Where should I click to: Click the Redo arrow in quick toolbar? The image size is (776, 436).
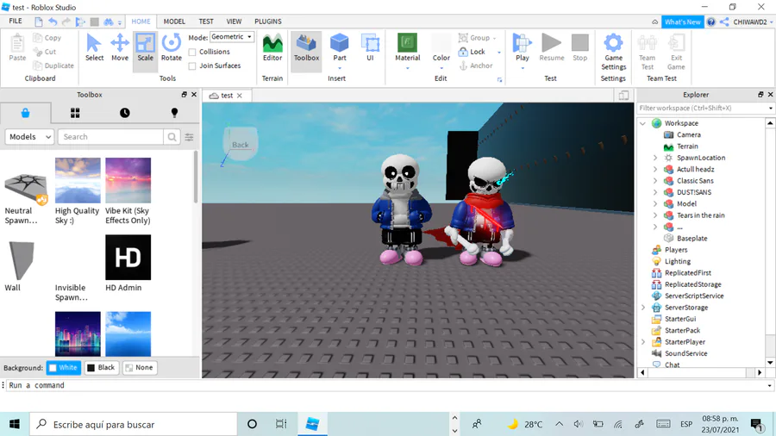point(66,22)
